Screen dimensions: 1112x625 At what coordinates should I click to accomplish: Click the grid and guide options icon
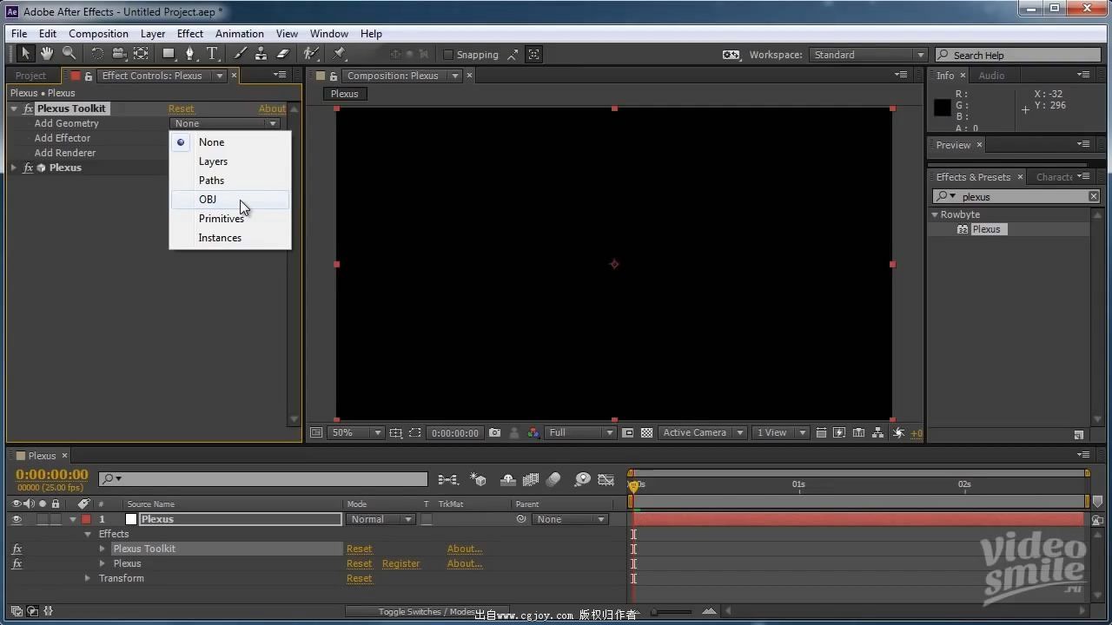(396, 432)
